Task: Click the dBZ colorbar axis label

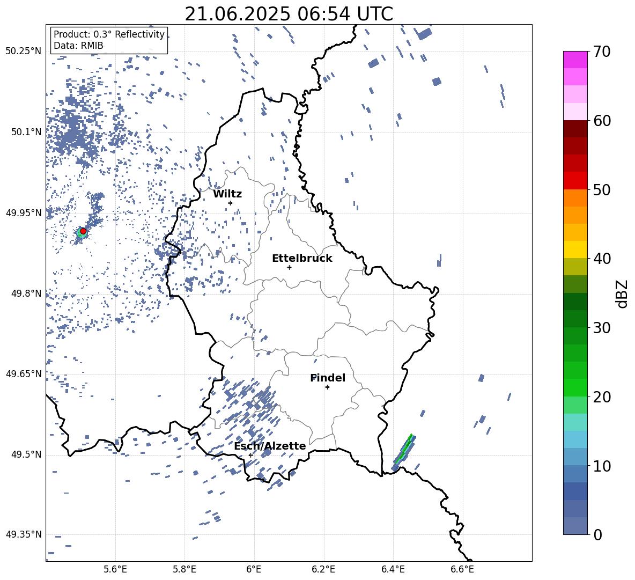Action: 623,293
